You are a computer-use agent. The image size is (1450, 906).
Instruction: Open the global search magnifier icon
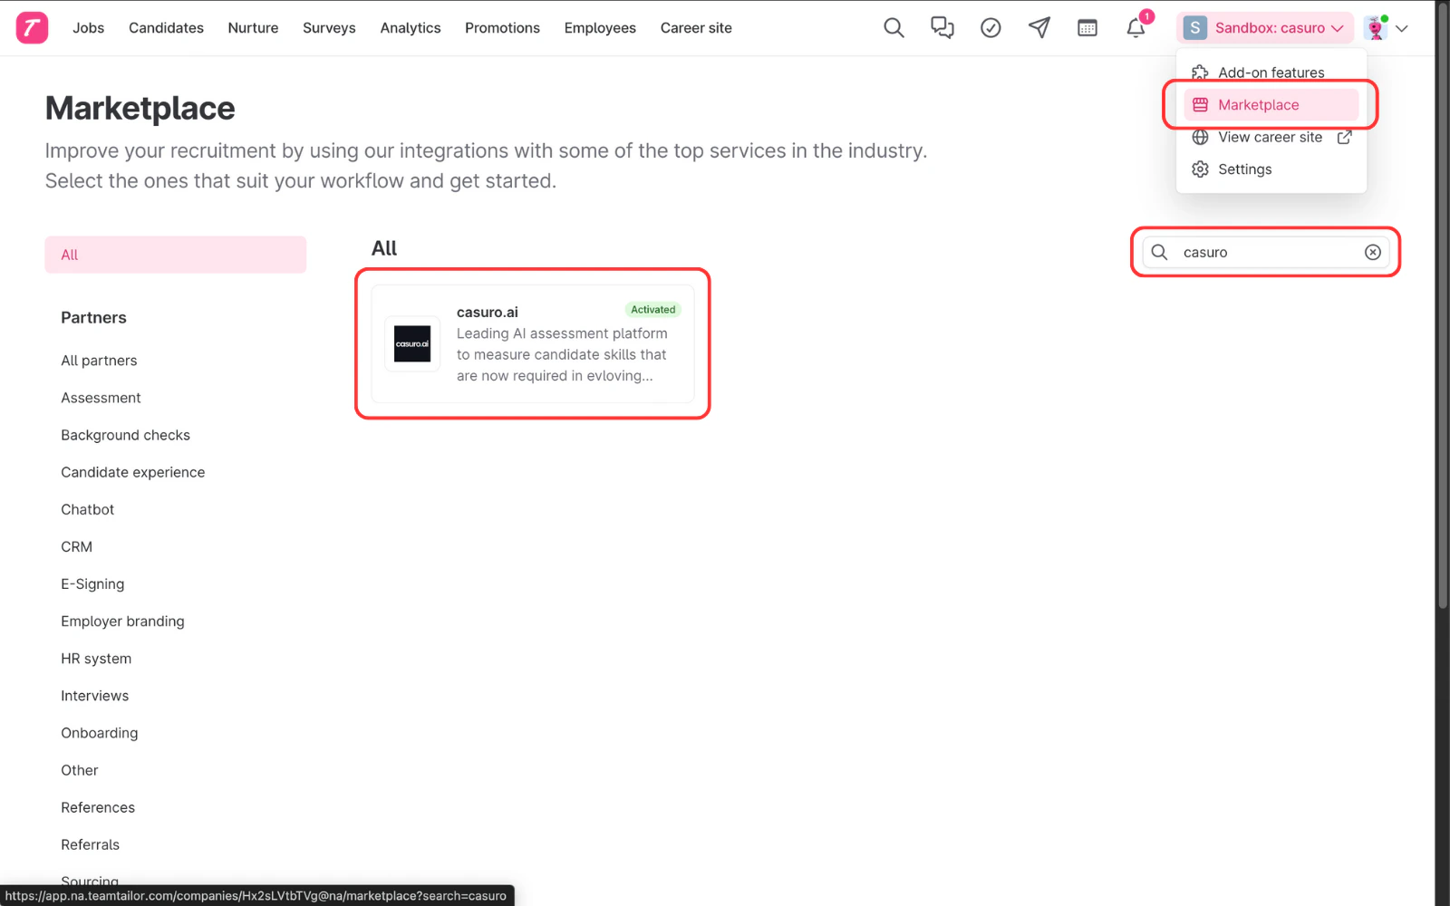[894, 28]
